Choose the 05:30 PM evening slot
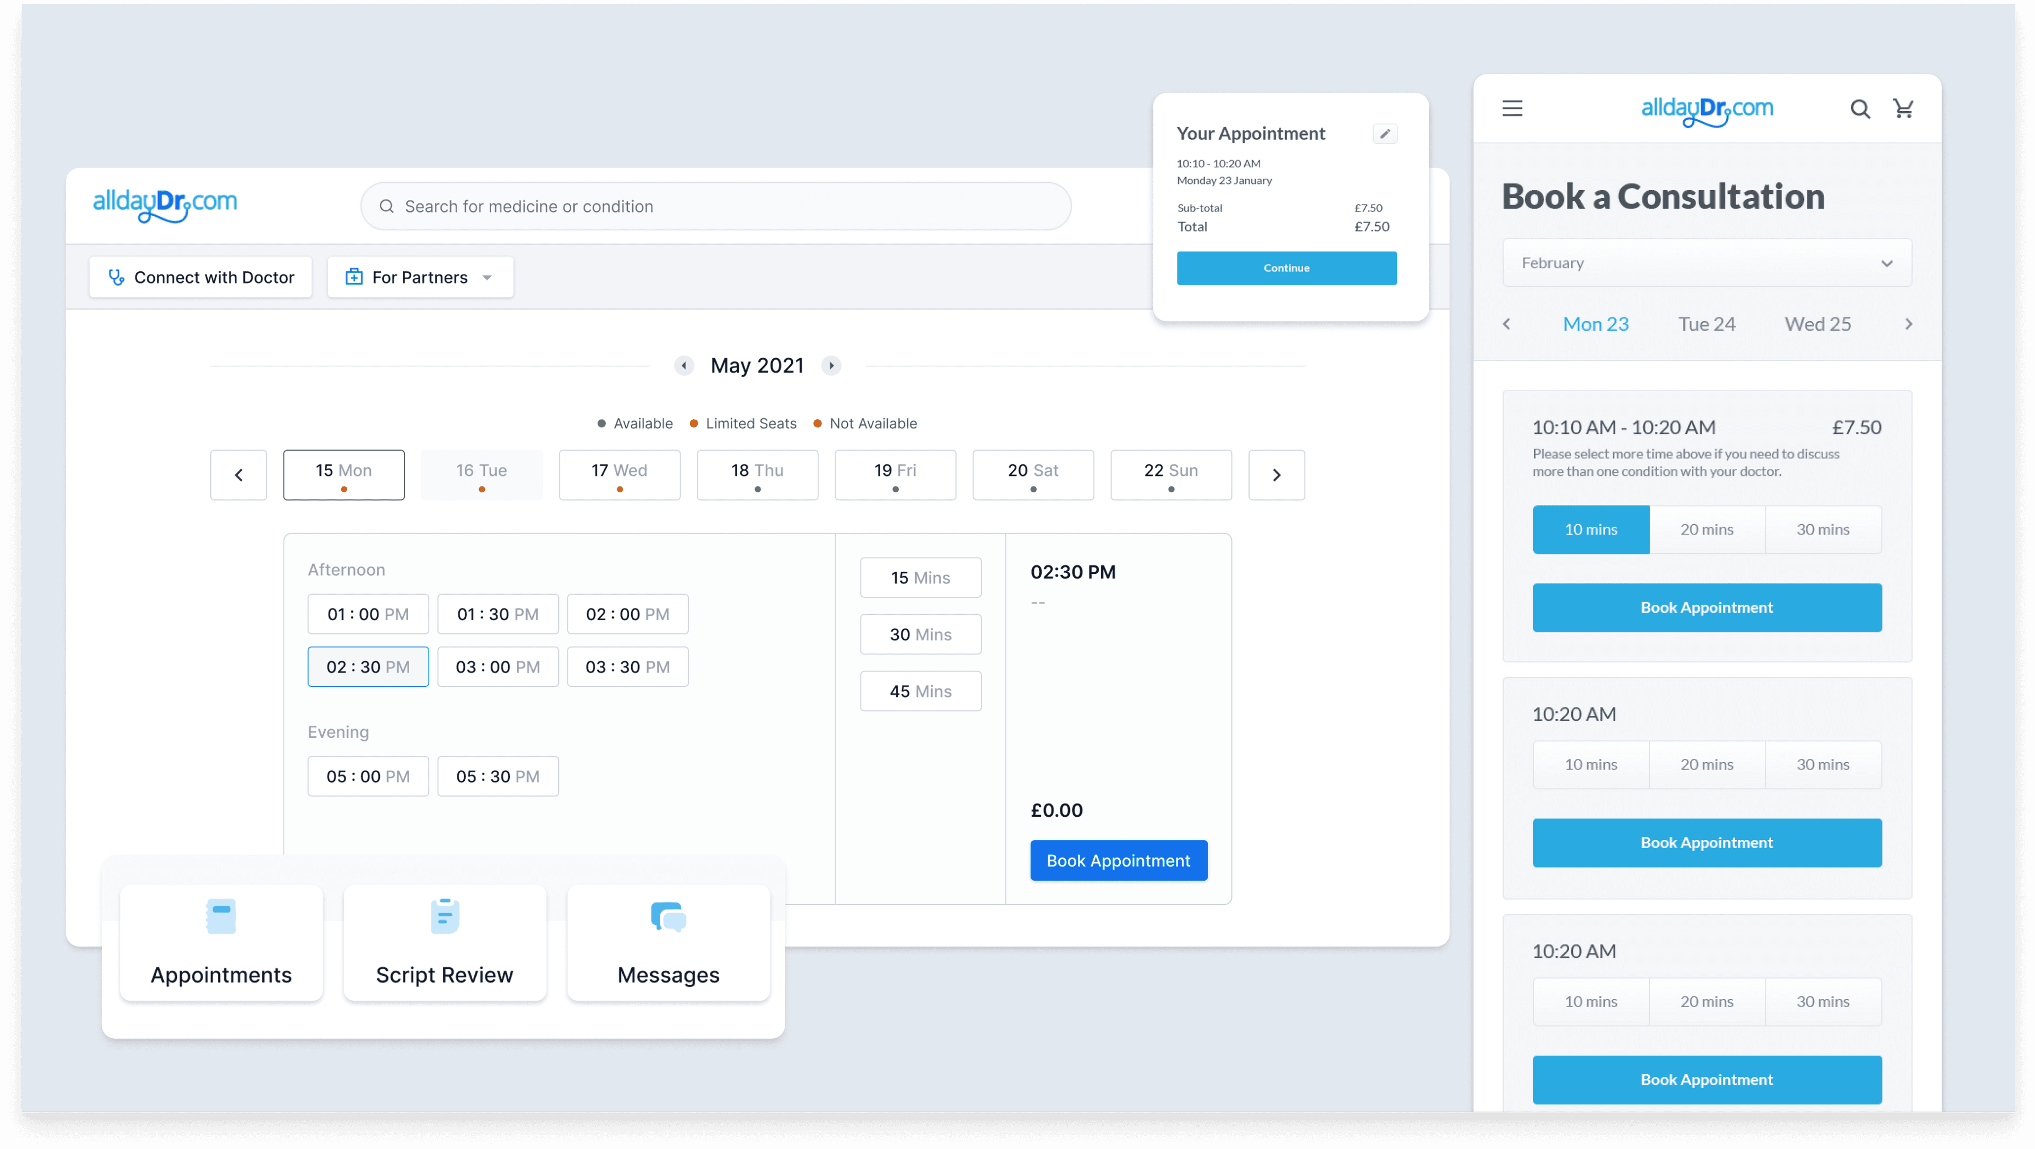Viewport: 2035px width, 1149px height. pyautogui.click(x=498, y=776)
